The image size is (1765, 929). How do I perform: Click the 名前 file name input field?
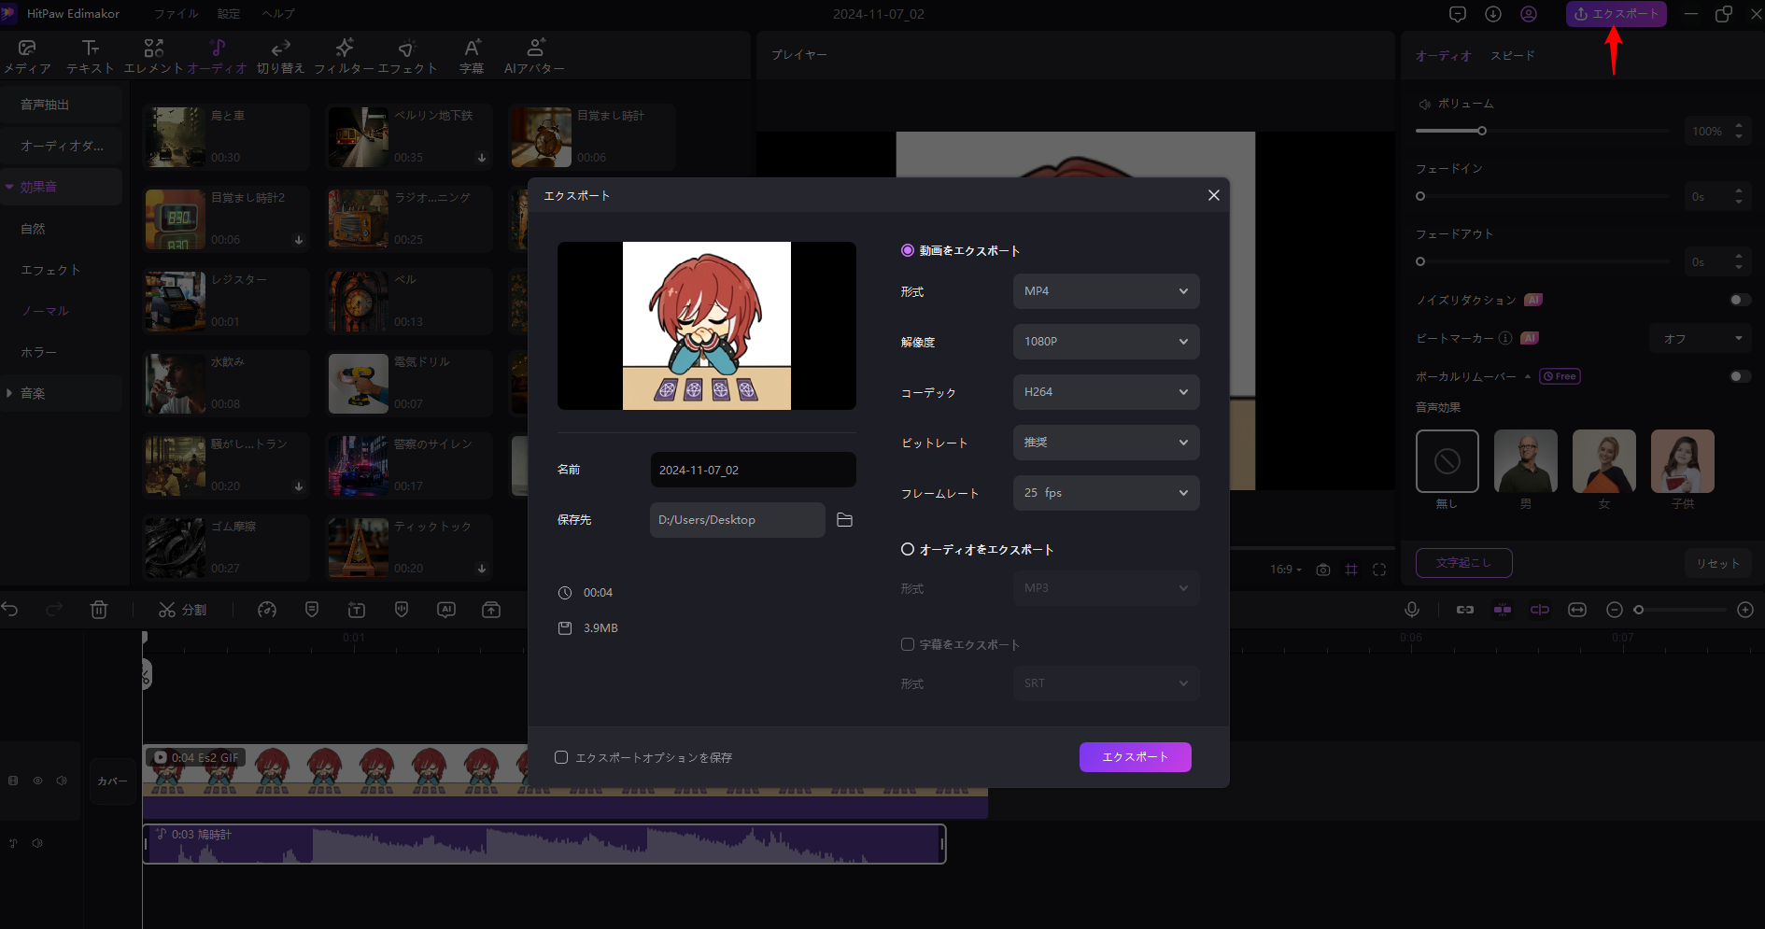tap(753, 470)
